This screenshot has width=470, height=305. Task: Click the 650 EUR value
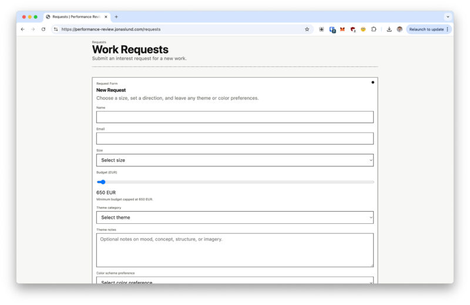pos(106,193)
